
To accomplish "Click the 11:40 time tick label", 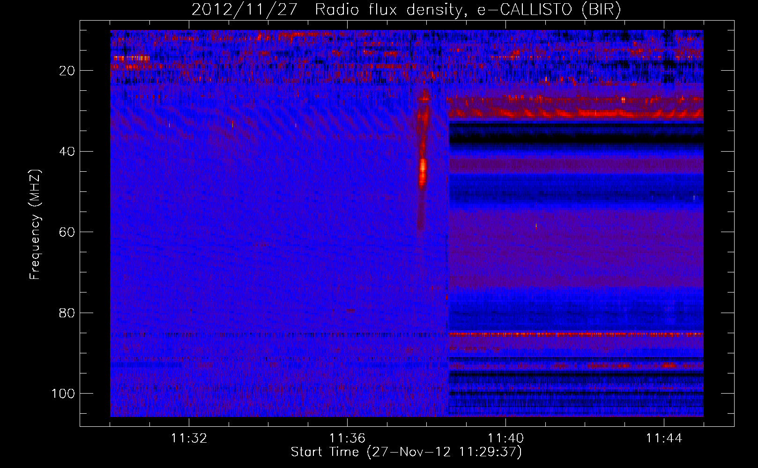I will pos(505,439).
